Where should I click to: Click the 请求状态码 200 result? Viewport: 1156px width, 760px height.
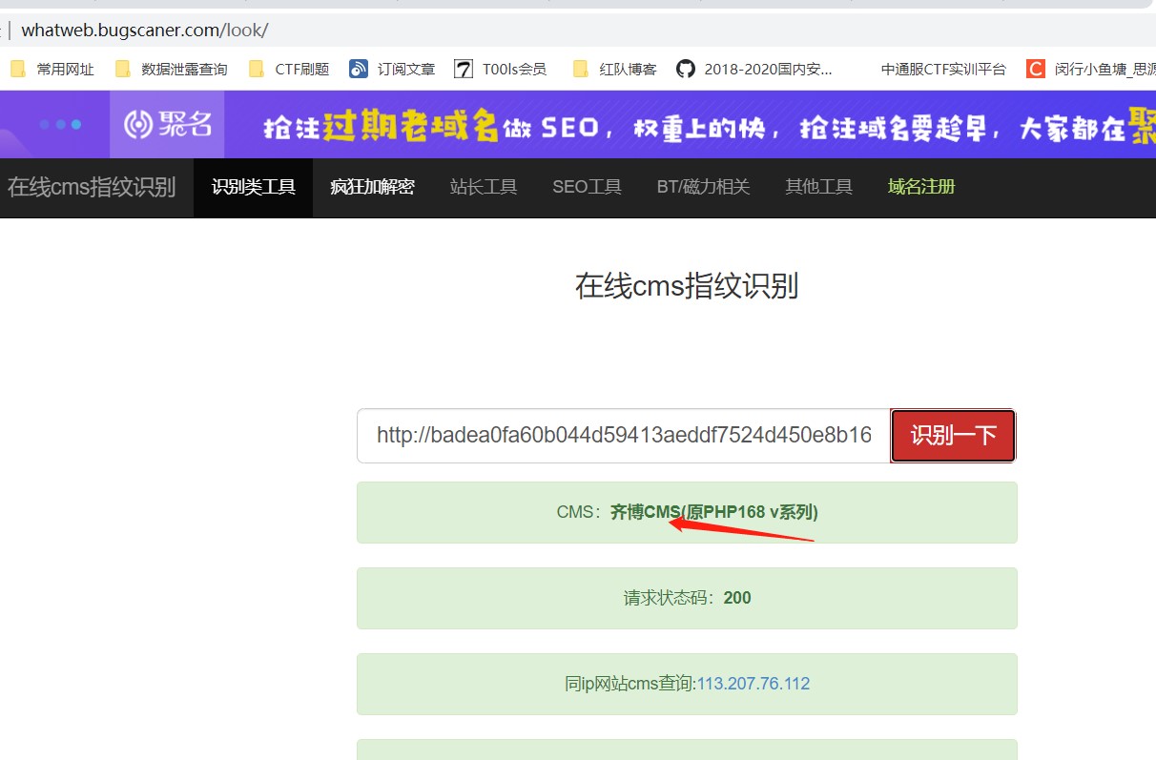688,598
